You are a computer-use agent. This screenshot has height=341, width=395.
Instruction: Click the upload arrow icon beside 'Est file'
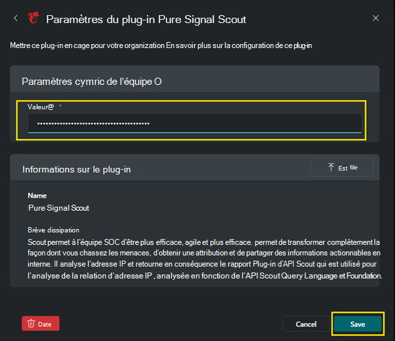(x=331, y=167)
